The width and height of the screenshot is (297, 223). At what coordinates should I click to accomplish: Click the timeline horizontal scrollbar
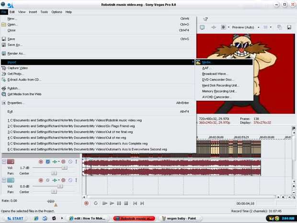181,197
